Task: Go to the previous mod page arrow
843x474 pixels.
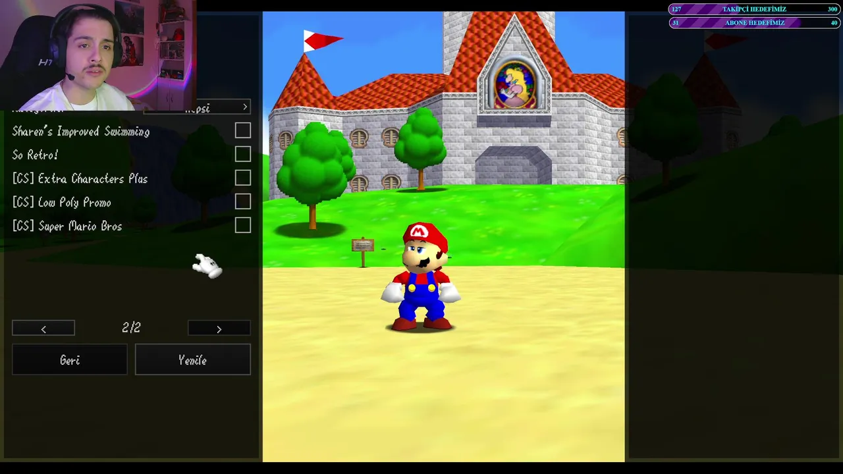Action: tap(43, 329)
